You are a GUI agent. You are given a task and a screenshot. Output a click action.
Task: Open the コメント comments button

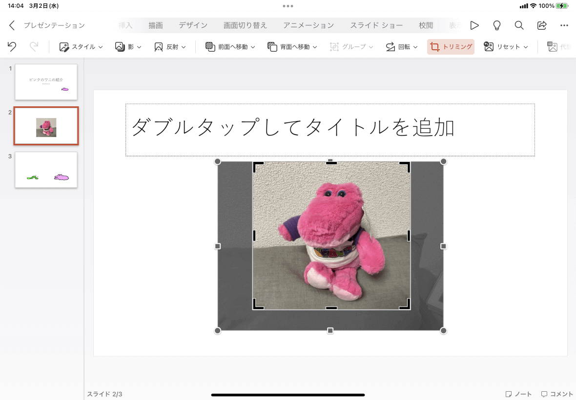(x=557, y=394)
